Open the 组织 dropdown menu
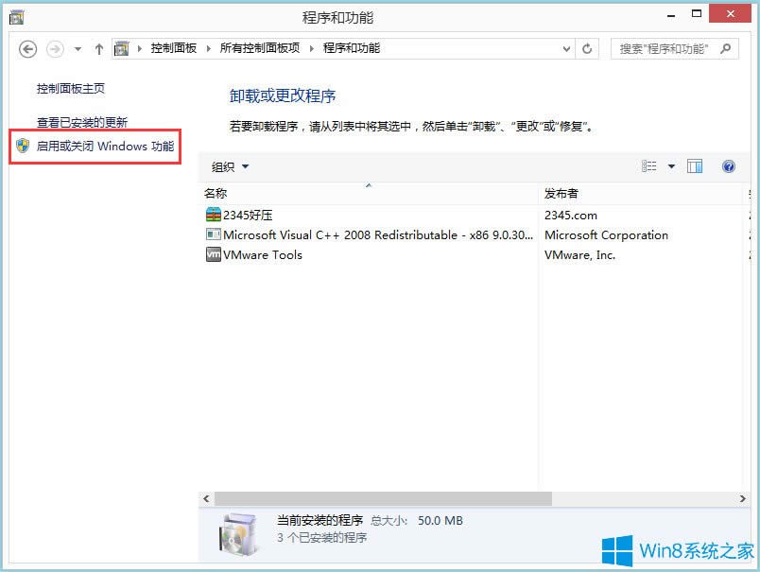 tap(230, 167)
